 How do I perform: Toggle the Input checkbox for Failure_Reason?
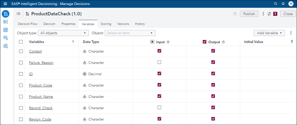pos(159,62)
